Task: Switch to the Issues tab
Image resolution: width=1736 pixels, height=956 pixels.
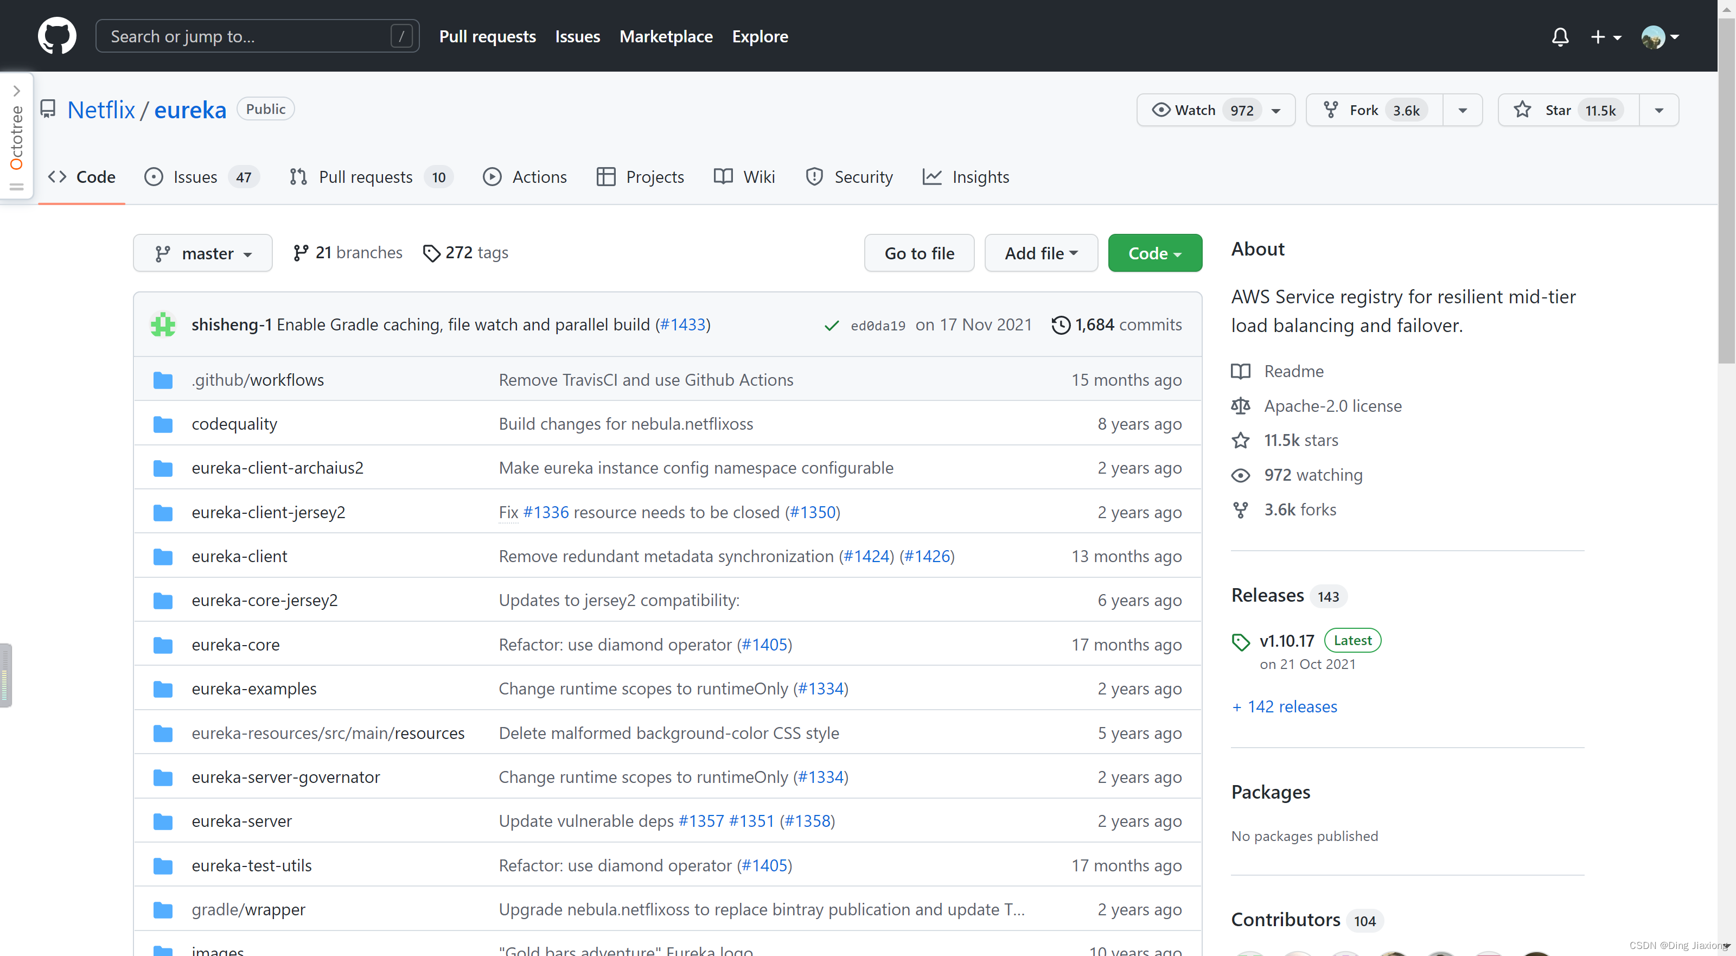Action: tap(201, 177)
